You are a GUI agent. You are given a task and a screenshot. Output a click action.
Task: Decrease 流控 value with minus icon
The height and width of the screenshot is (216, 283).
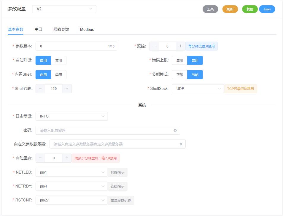pyautogui.click(x=154, y=46)
